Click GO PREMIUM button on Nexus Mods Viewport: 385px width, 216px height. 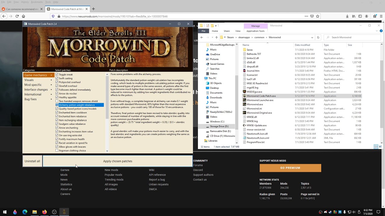click(290, 168)
